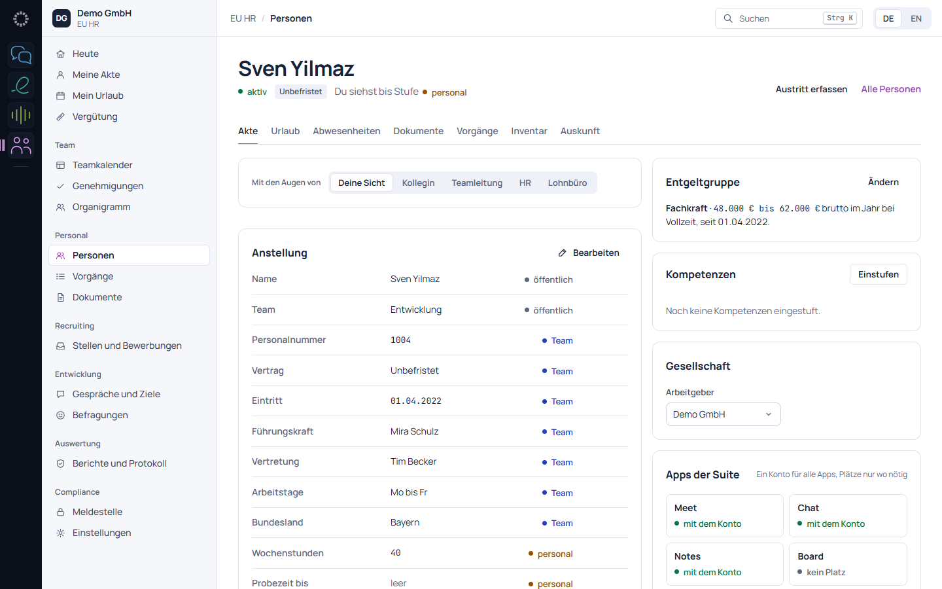Open the Urlaub tab
942x589 pixels.
(285, 131)
